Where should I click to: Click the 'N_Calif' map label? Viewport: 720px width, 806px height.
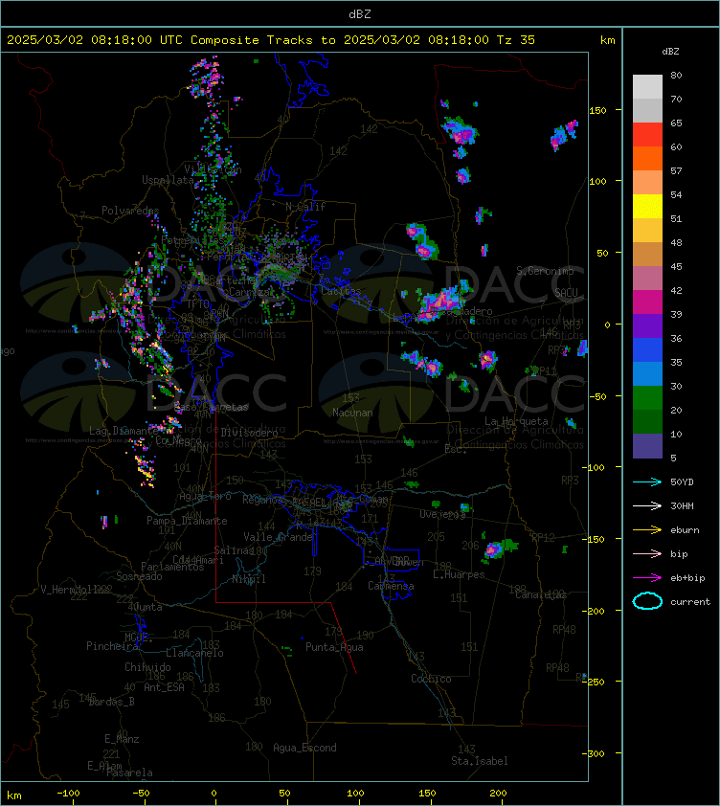[x=306, y=207]
